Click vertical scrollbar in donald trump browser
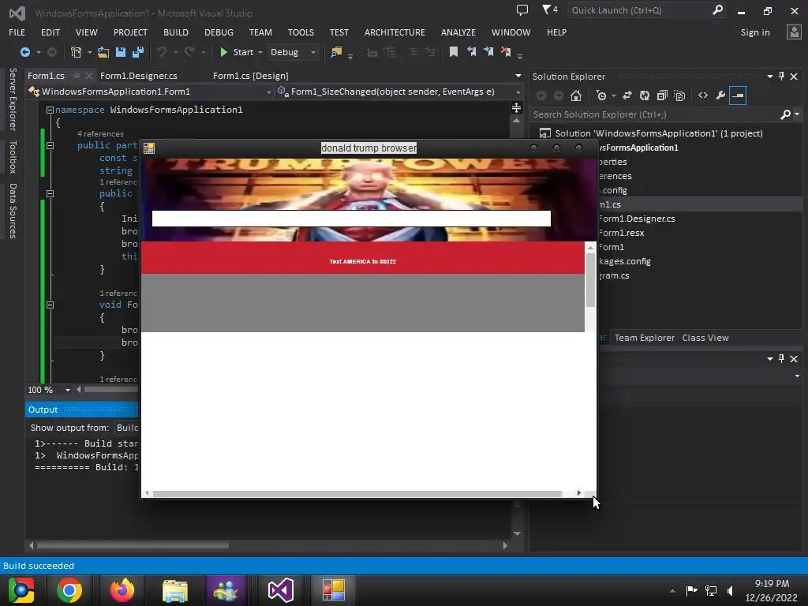The width and height of the screenshot is (808, 606). pos(590,282)
